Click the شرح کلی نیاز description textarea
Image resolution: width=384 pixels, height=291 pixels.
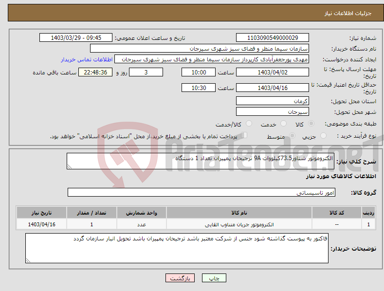point(201,161)
